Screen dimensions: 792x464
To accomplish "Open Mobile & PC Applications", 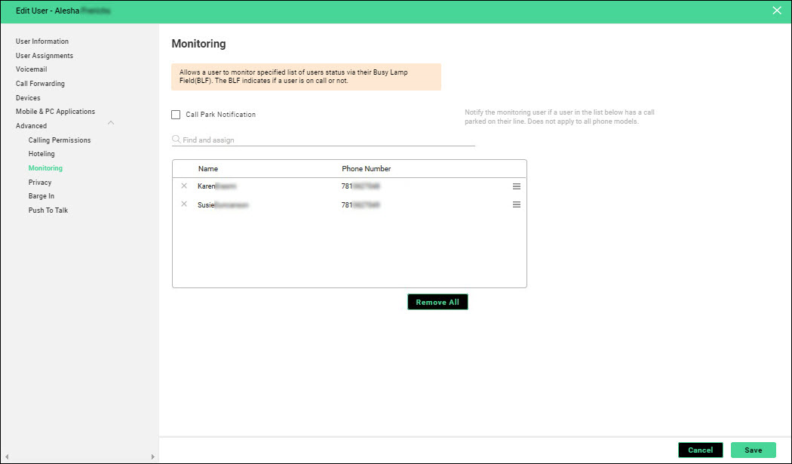I will point(55,112).
